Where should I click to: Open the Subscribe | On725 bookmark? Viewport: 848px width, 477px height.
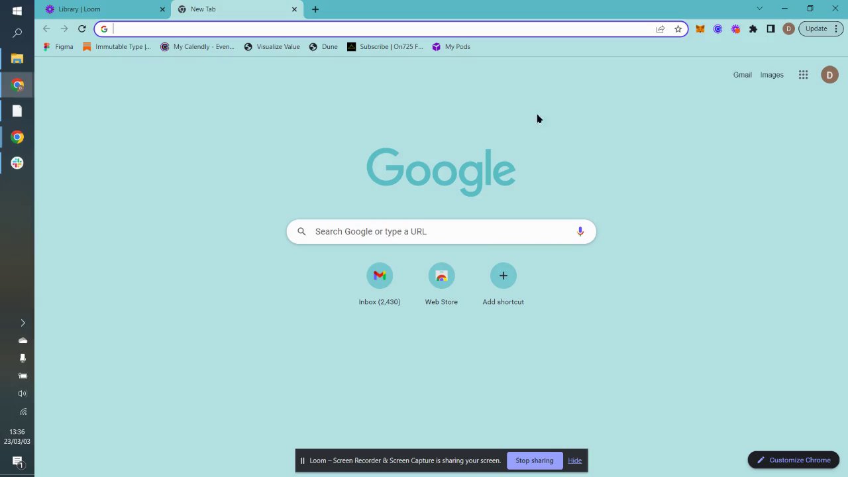(385, 47)
